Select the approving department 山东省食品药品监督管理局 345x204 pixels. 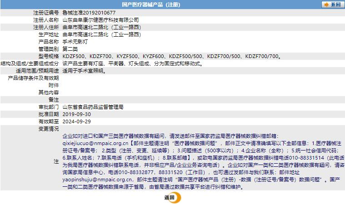click(93, 107)
